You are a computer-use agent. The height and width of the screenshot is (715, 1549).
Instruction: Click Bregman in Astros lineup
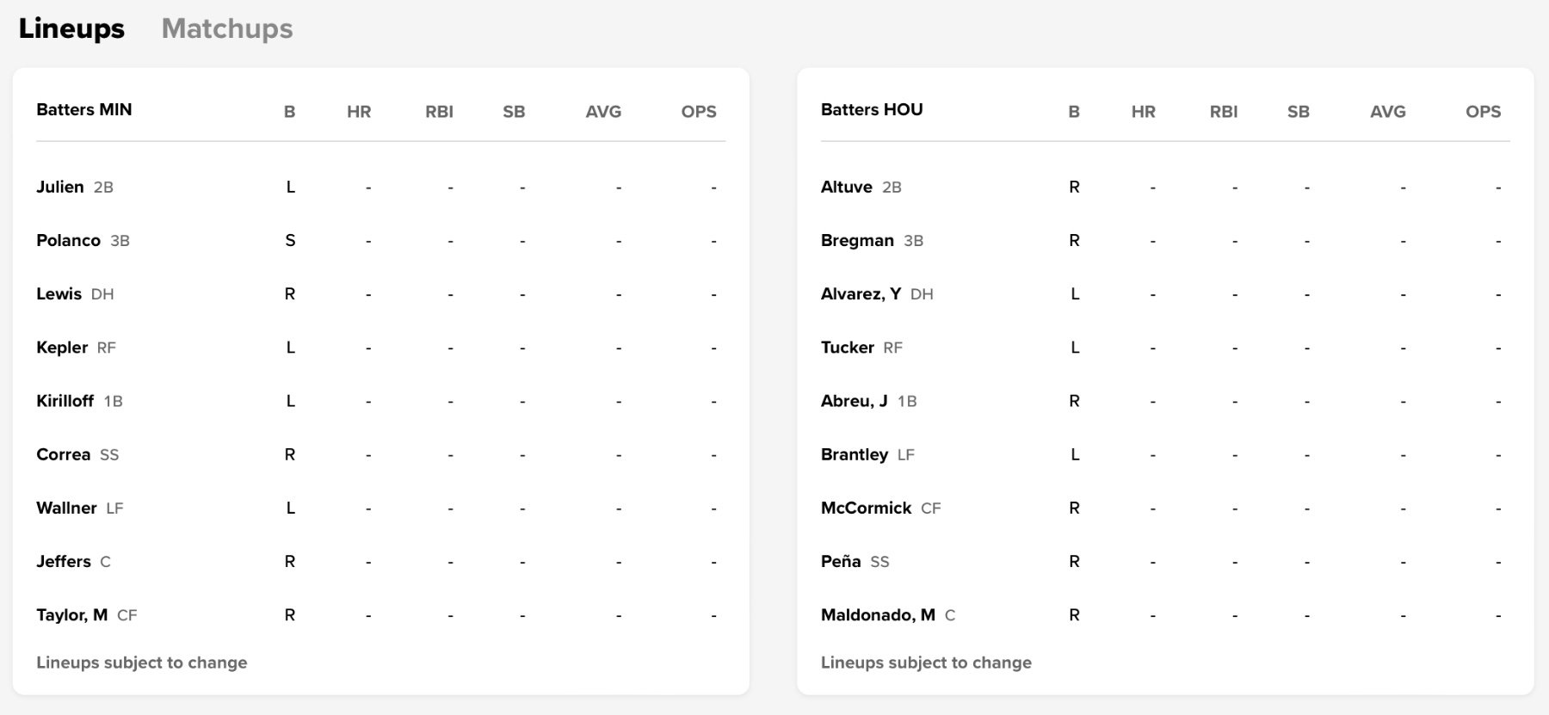point(857,240)
